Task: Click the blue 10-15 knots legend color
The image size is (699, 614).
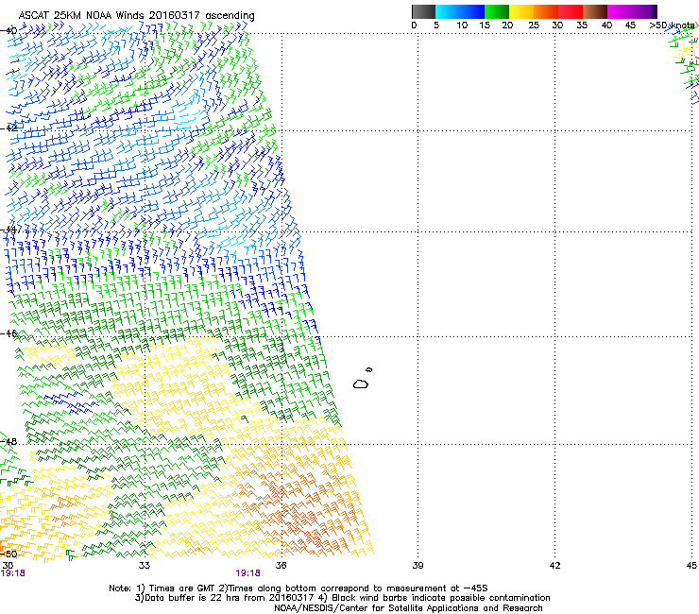Action: click(471, 11)
